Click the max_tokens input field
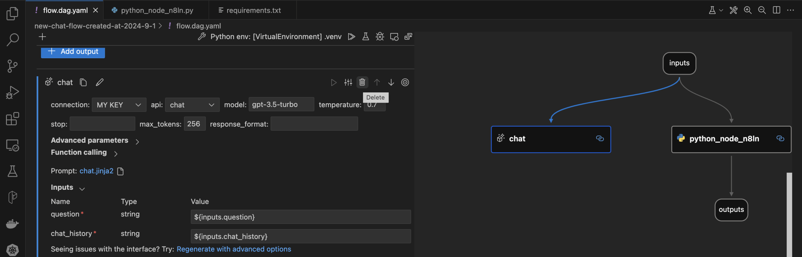This screenshot has height=257, width=802. [194, 124]
